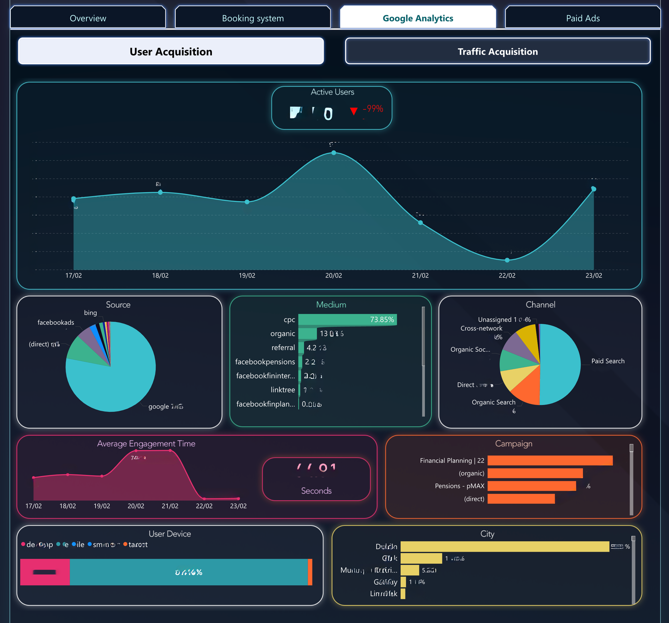The width and height of the screenshot is (669, 623).
Task: Select the 20/02 point on Engagement Time chart
Action: point(136,451)
